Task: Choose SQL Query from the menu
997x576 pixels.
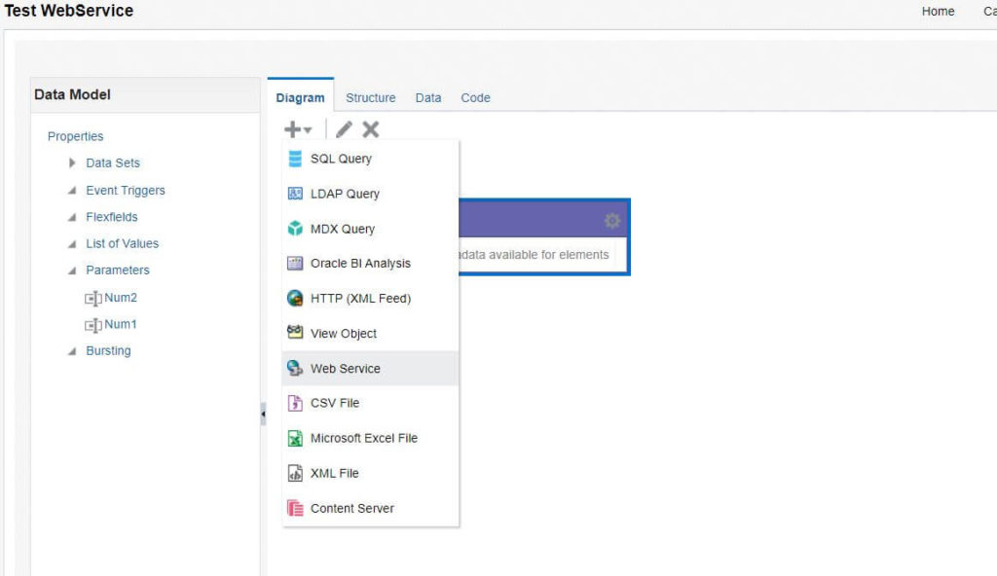Action: point(370,159)
